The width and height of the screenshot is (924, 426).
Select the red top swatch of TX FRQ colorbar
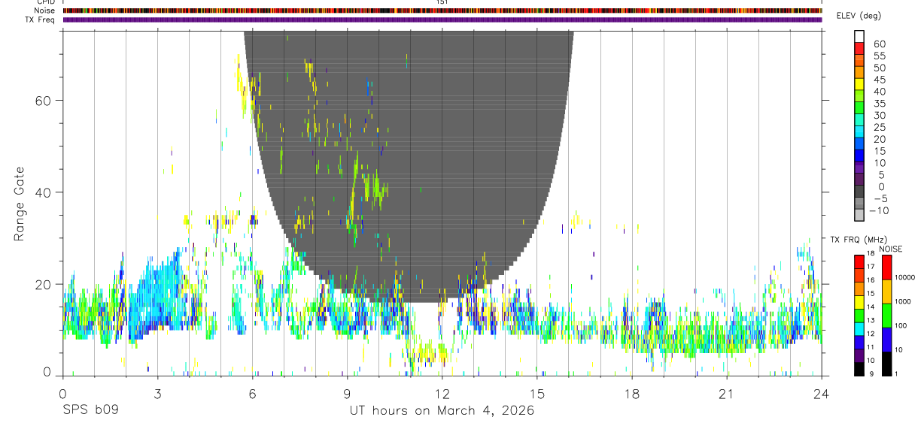(859, 261)
